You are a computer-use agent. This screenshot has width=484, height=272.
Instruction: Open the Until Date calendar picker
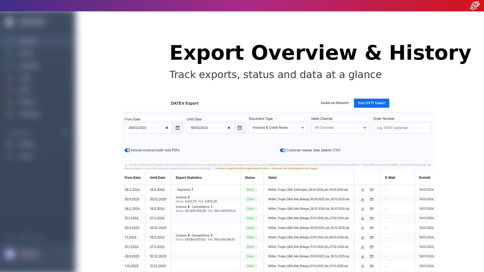click(239, 128)
